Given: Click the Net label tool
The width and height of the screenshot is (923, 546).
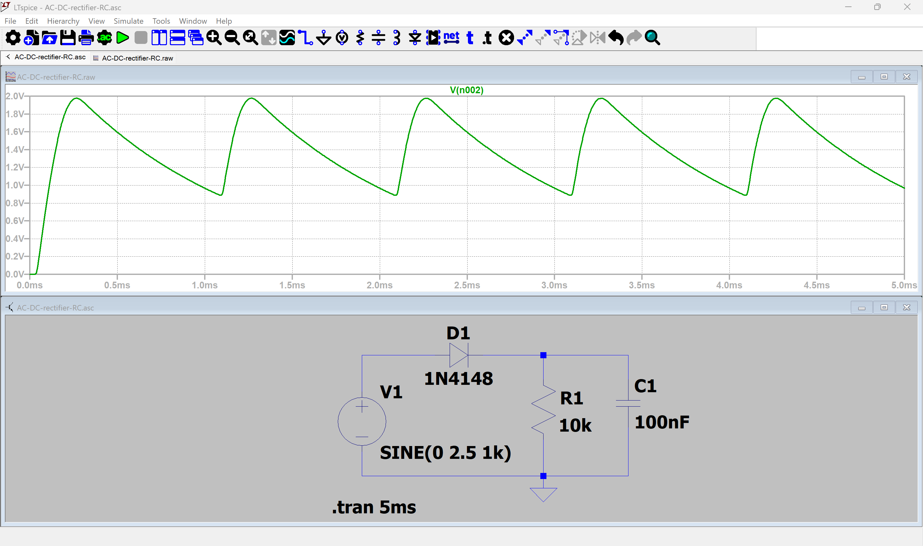Looking at the screenshot, I should point(451,38).
